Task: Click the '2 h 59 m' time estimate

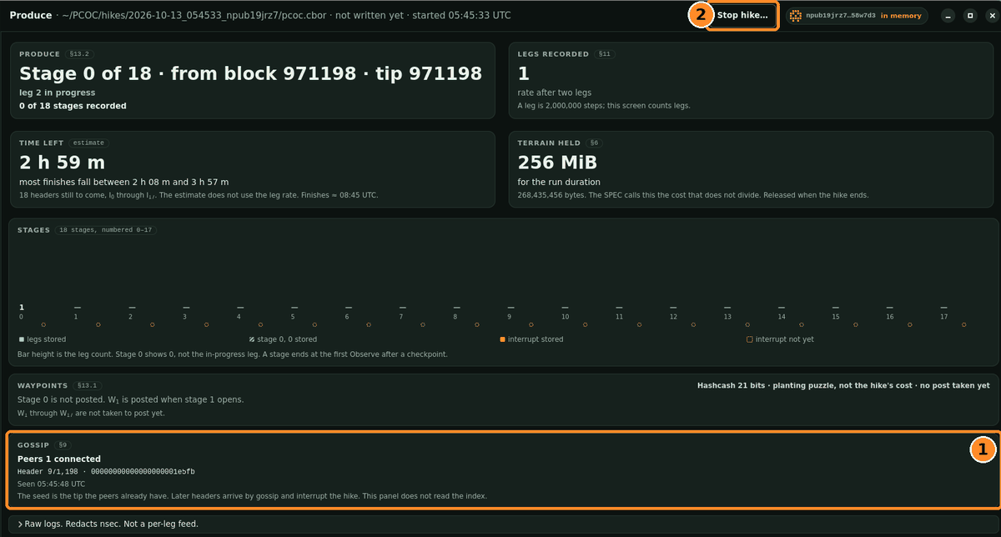Action: click(63, 163)
